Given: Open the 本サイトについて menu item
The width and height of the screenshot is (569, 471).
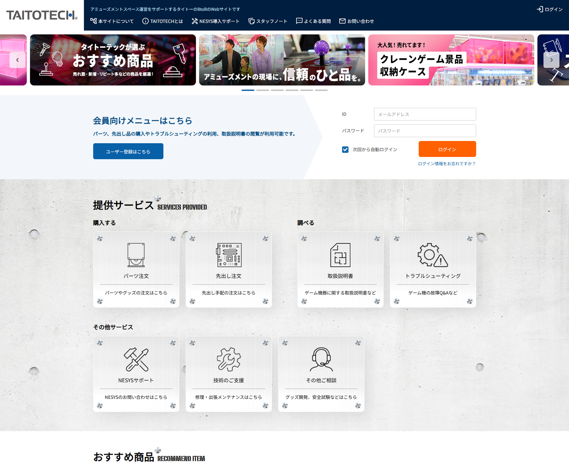Looking at the screenshot, I should point(112,21).
